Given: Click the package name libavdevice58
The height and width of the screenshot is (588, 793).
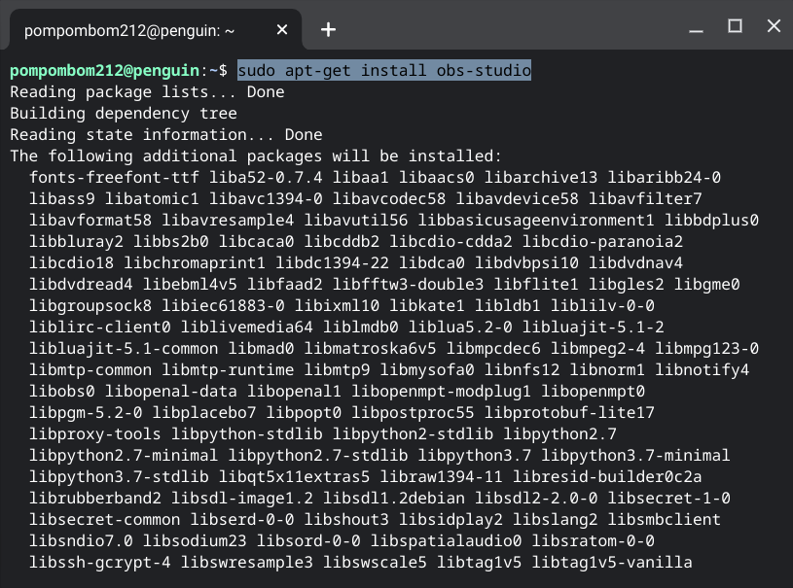Looking at the screenshot, I should [x=517, y=198].
